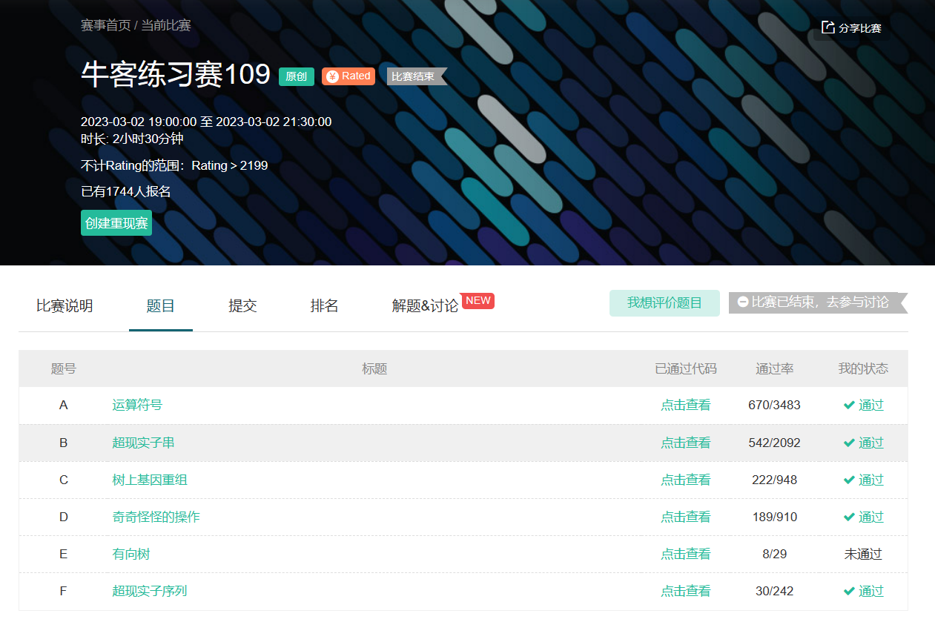The width and height of the screenshot is (935, 622).
Task: Click the 未通过 status in row E
Action: click(x=863, y=554)
